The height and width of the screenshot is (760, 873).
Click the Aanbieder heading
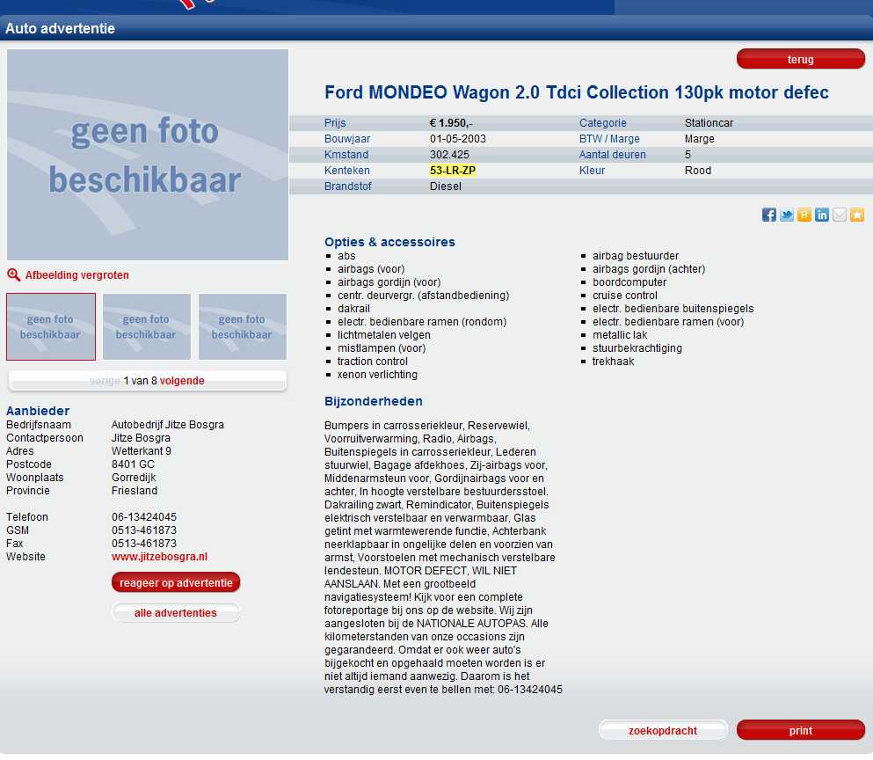click(38, 411)
